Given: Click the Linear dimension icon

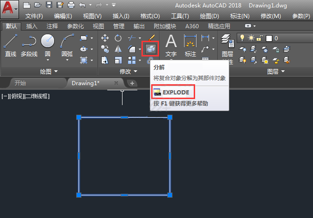Looking at the screenshot, I should pyautogui.click(x=205, y=37).
